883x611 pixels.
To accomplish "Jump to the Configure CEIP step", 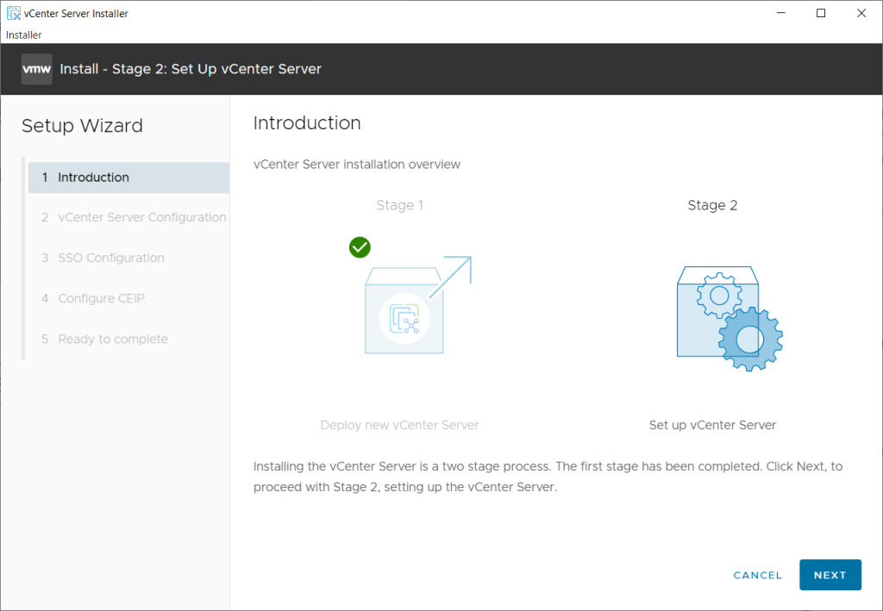I will [x=101, y=298].
